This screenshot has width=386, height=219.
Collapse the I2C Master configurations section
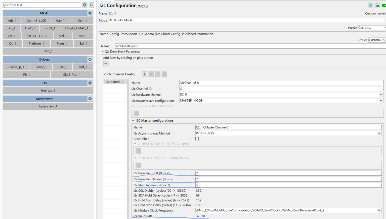click(133, 120)
